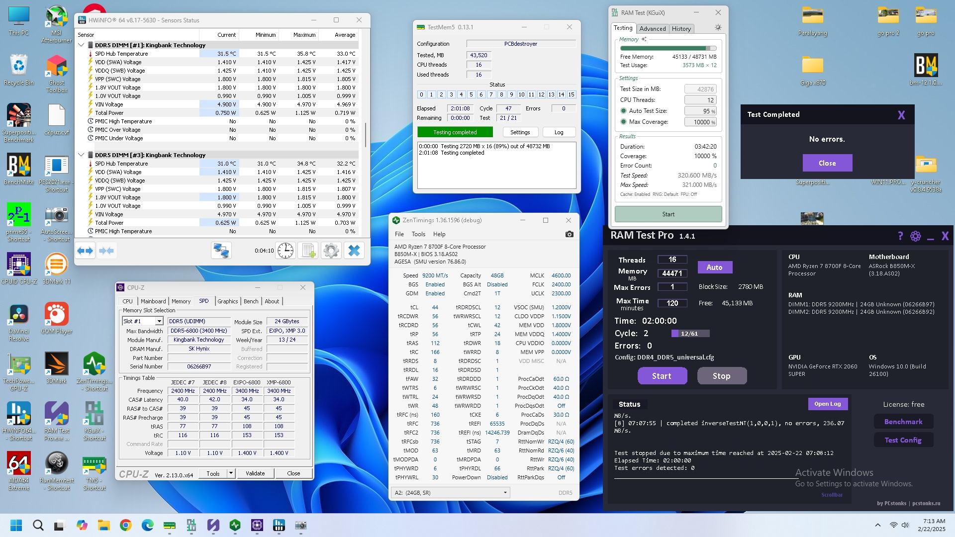Screen dimensions: 955x537
Task: Switch to CPU-Z Memory tab
Action: [x=181, y=301]
